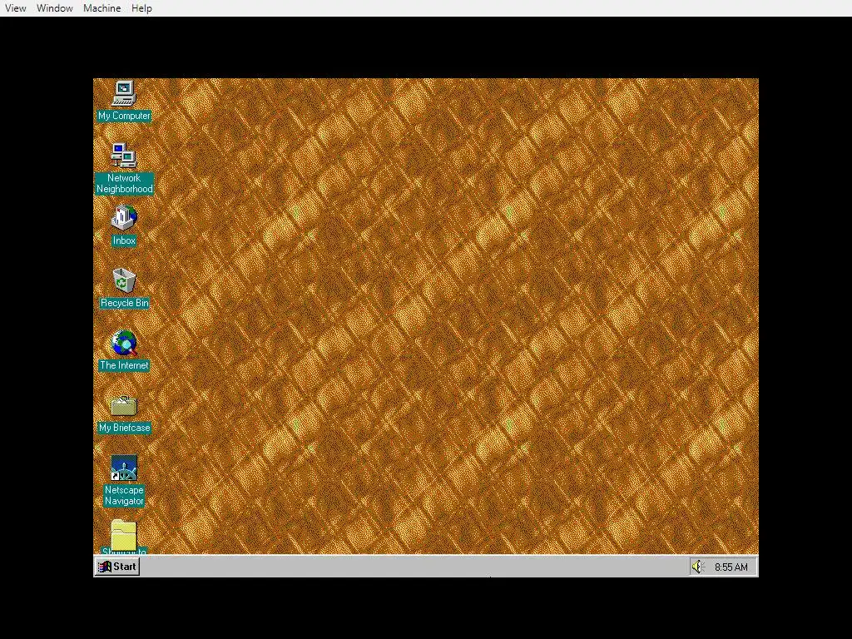852x639 pixels.
Task: Open the Start menu
Action: (117, 567)
